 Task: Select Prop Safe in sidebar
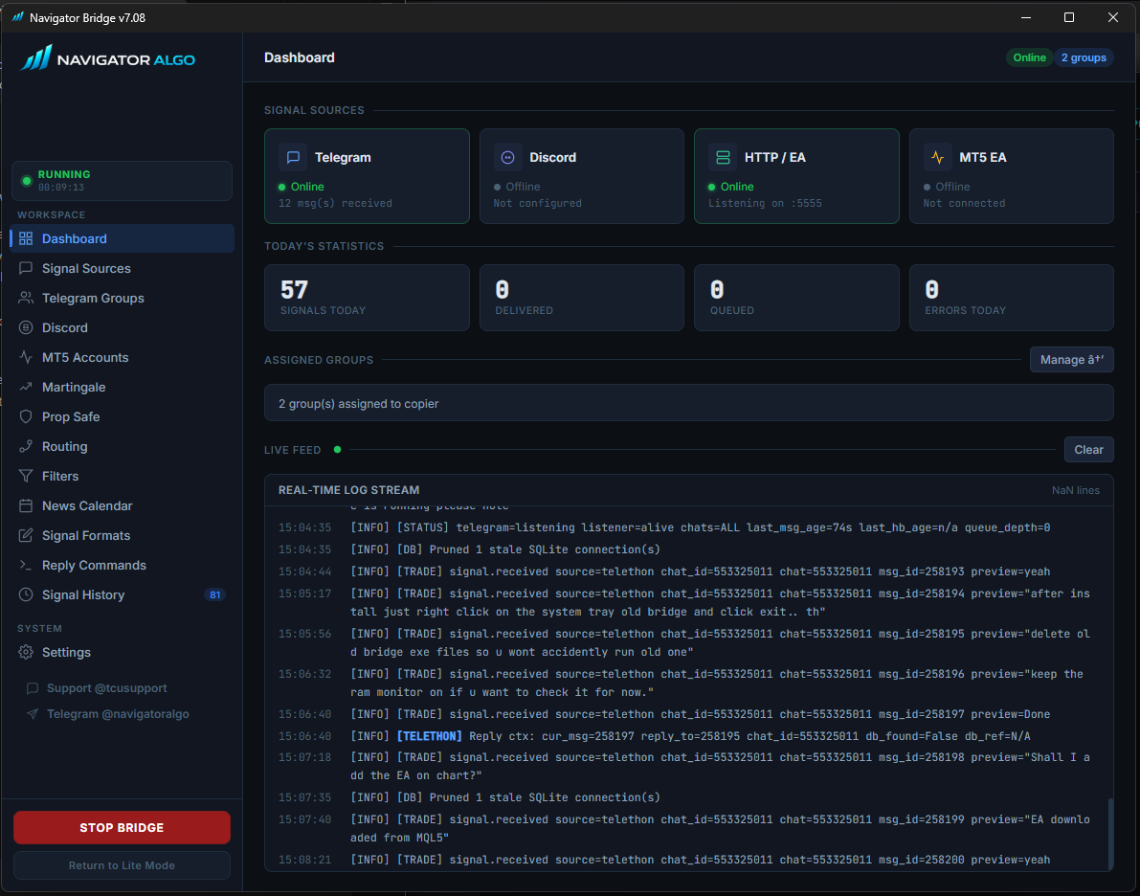point(123,416)
